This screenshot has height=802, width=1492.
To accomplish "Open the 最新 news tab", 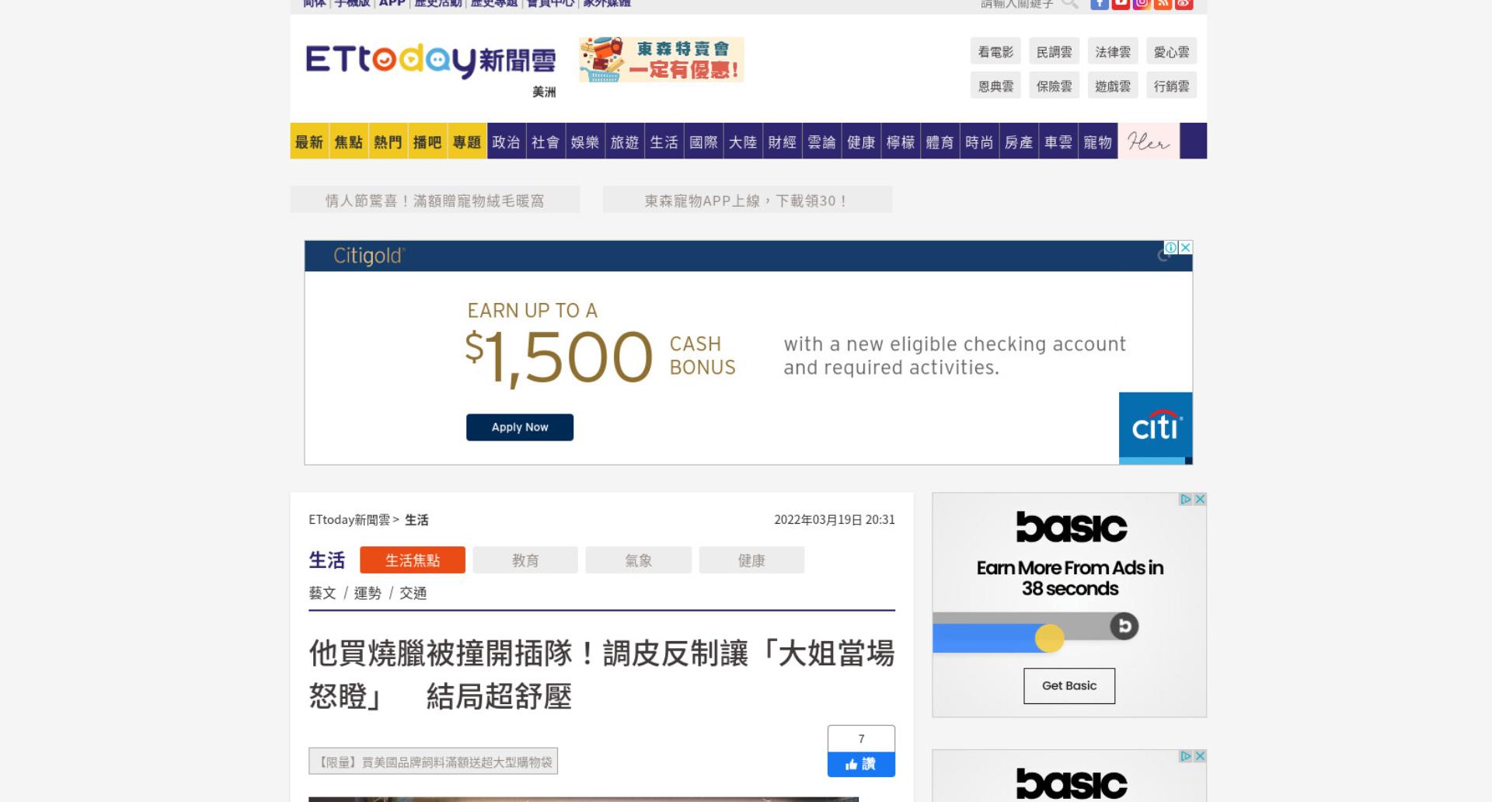I will 309,141.
